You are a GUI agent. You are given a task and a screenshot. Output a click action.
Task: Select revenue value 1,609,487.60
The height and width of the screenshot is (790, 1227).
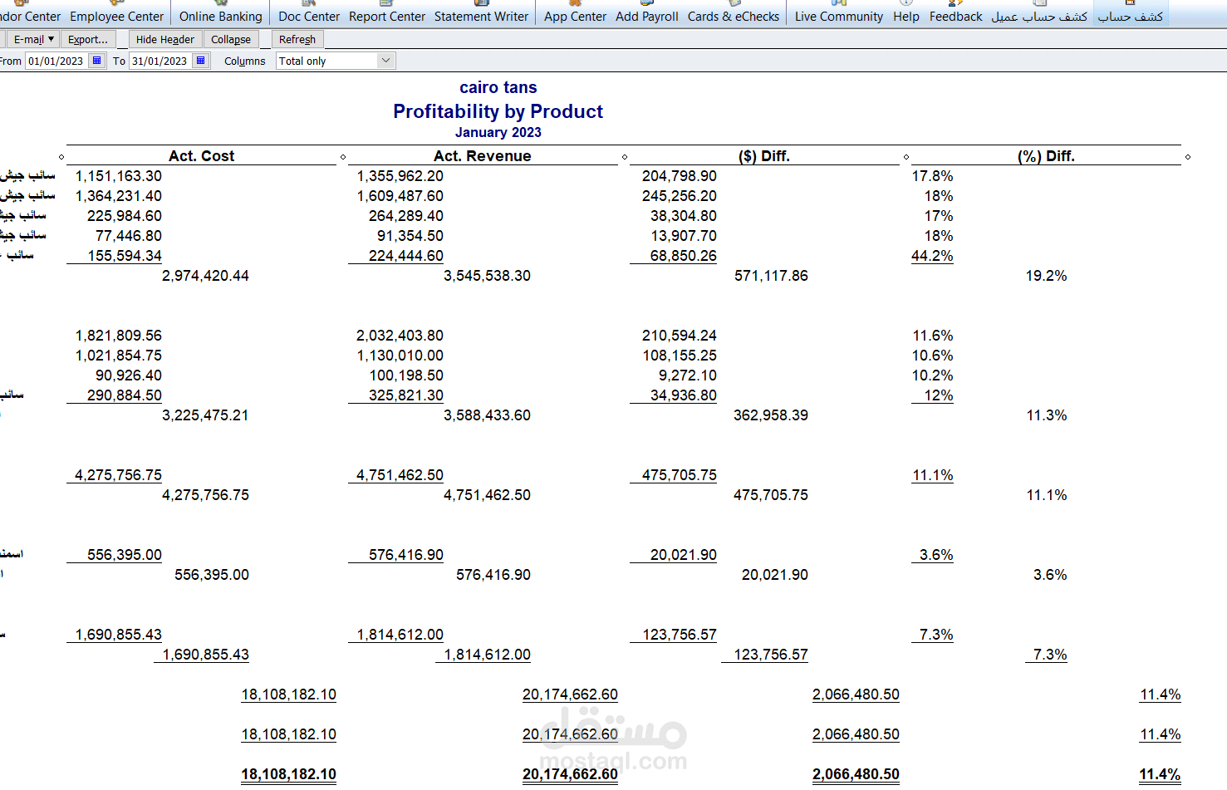(x=400, y=196)
